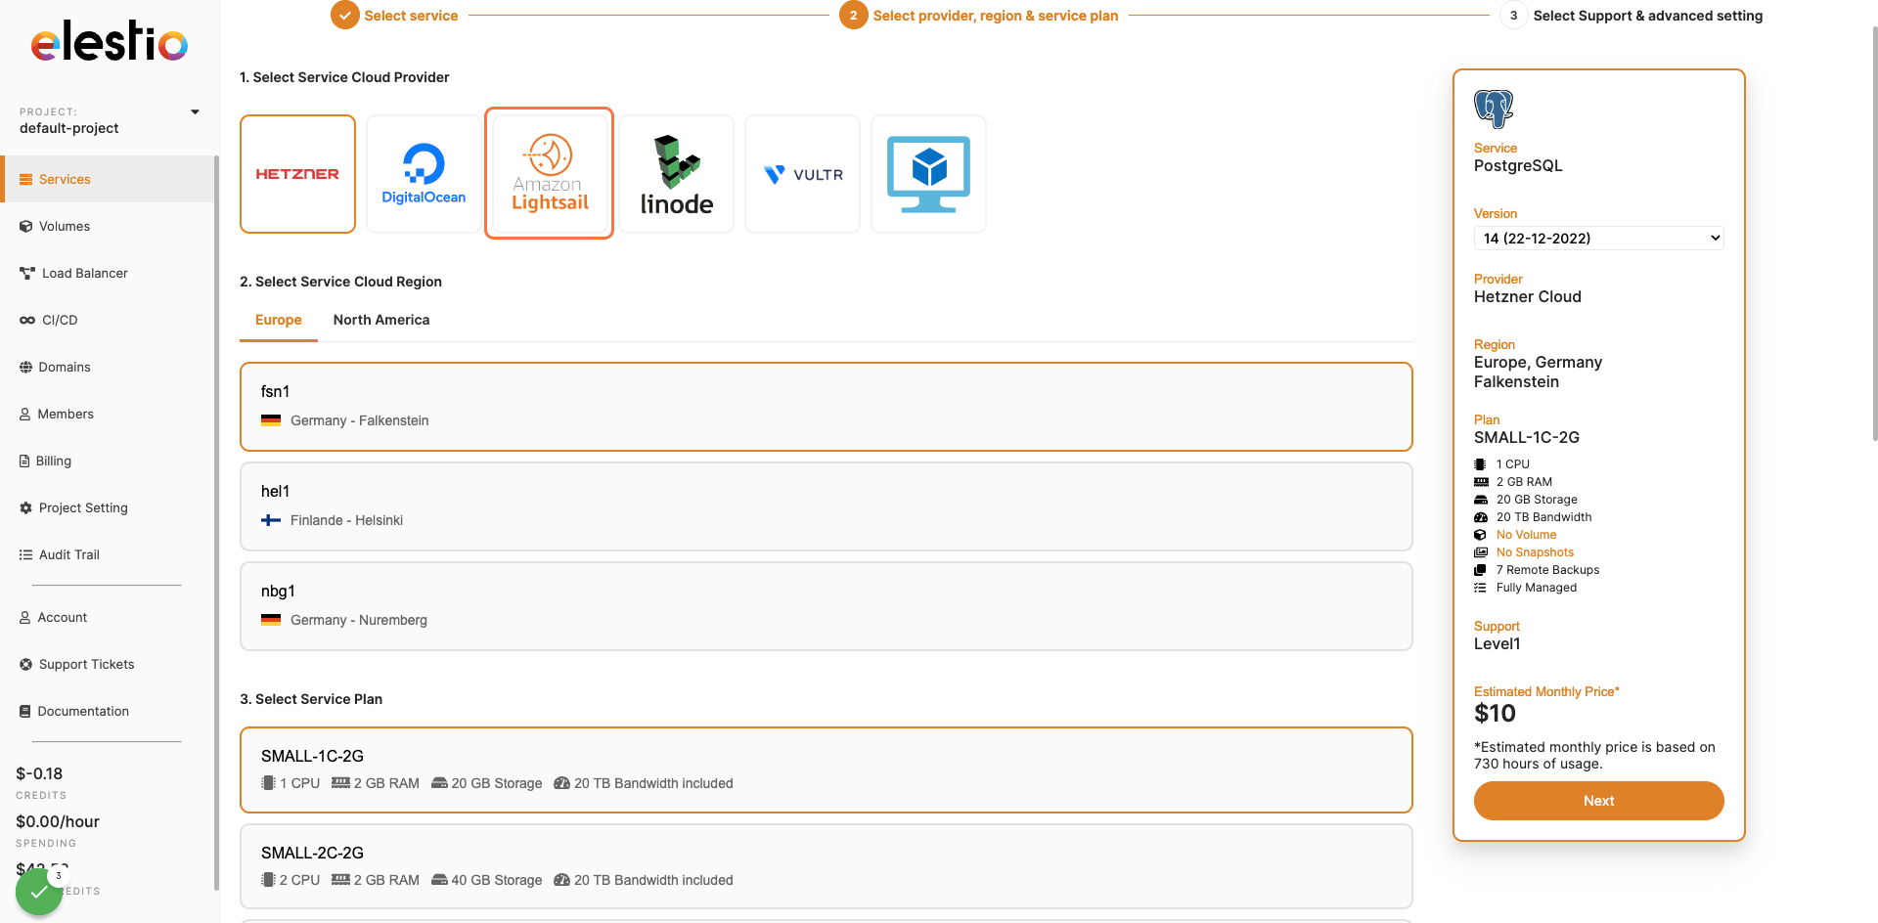1878x923 pixels.
Task: Choose the SMALL-2C-2G service plan
Action: 826,865
